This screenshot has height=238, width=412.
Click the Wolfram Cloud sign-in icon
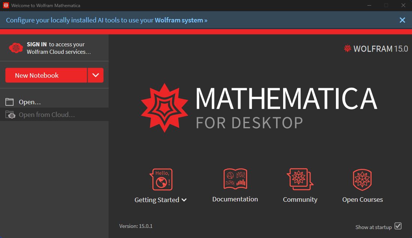(16, 48)
